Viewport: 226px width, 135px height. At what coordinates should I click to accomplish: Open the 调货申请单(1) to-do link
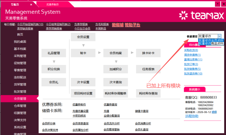point(192,55)
